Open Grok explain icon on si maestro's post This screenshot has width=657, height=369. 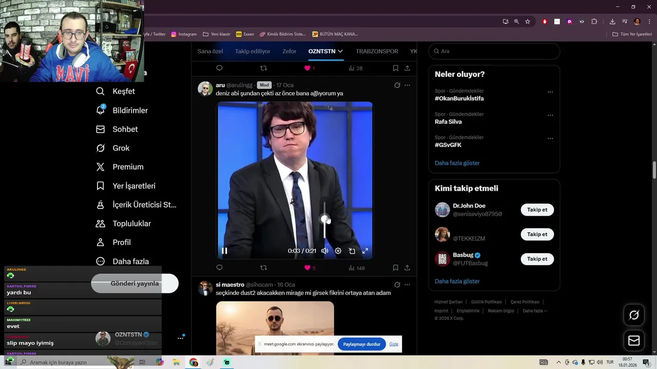[397, 284]
